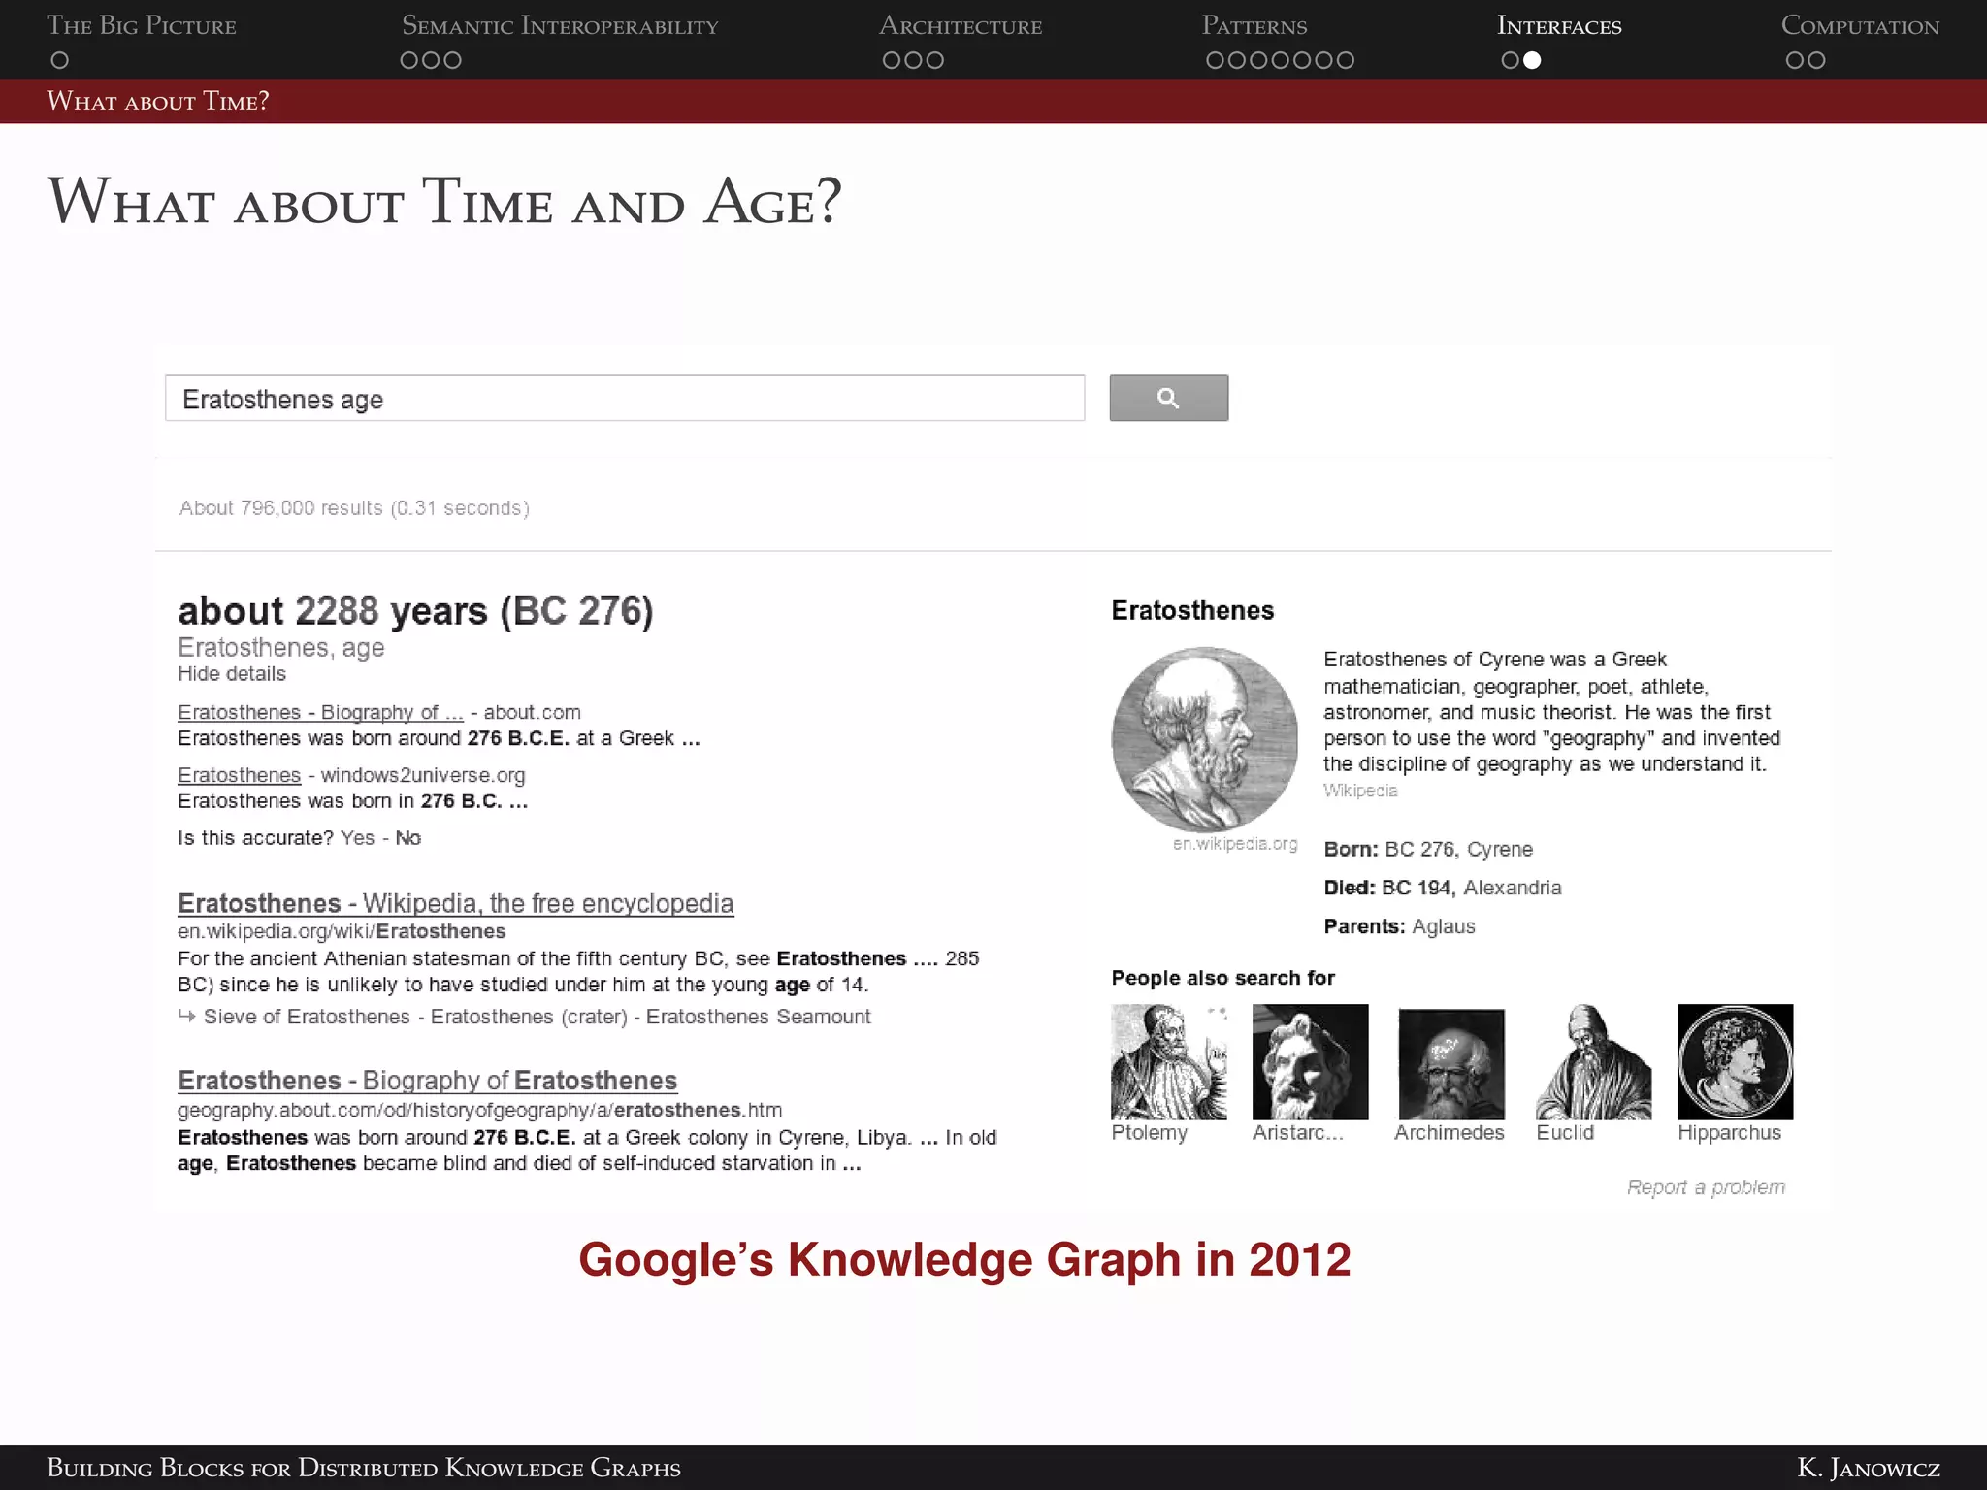
Task: Select the Interfaces section
Action: (1559, 26)
